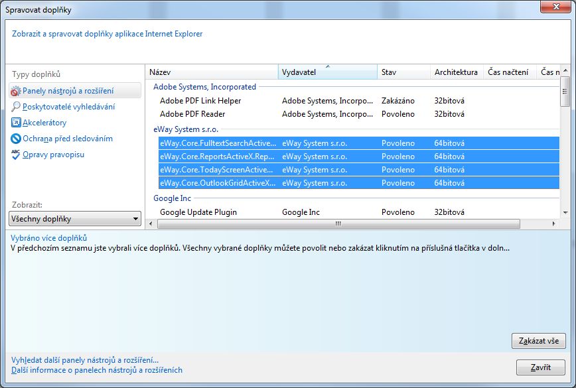Click the 32bitová cell of Adobe PDF Reader
This screenshot has height=388, width=576.
pos(449,114)
